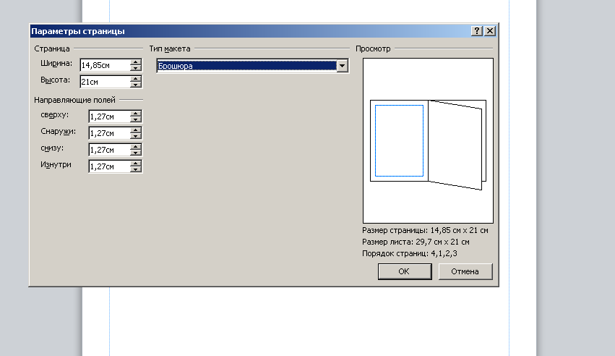Decrease the сверху margin with down arrow
The height and width of the screenshot is (356, 615).
pos(136,119)
